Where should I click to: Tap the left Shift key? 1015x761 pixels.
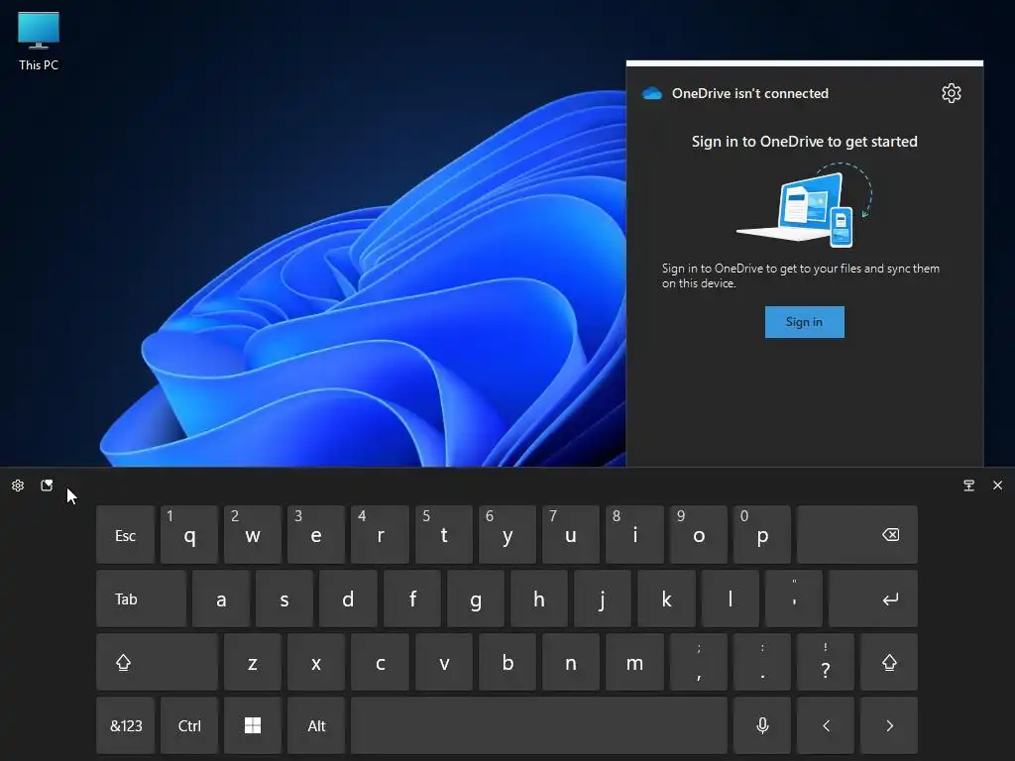(157, 662)
